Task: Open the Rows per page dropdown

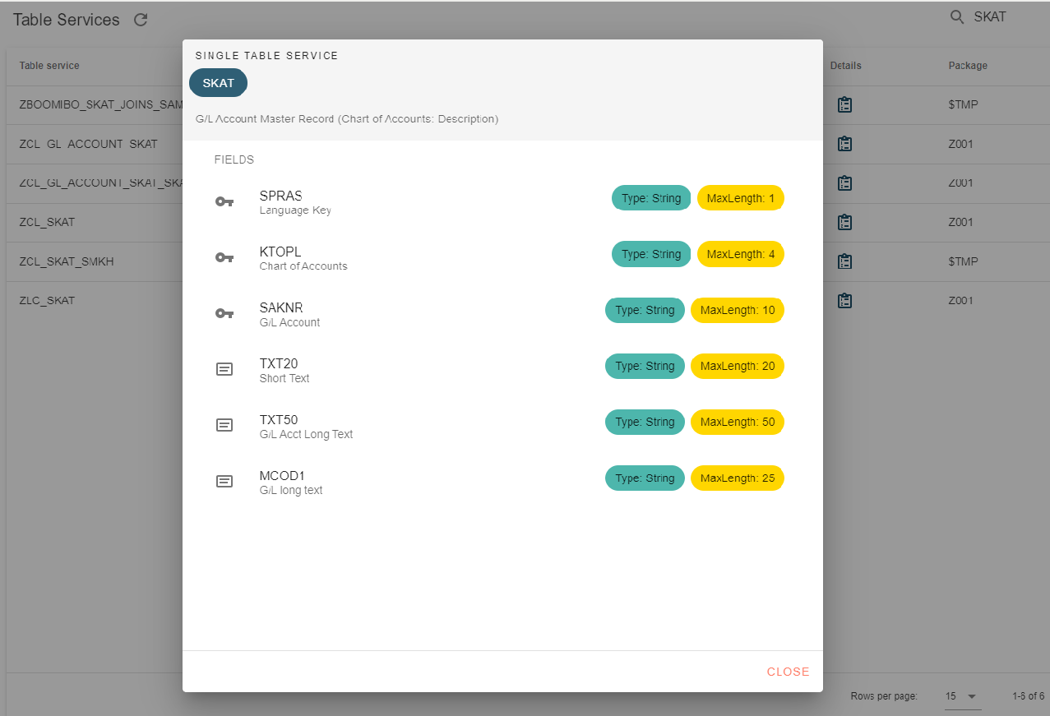Action: [960, 696]
